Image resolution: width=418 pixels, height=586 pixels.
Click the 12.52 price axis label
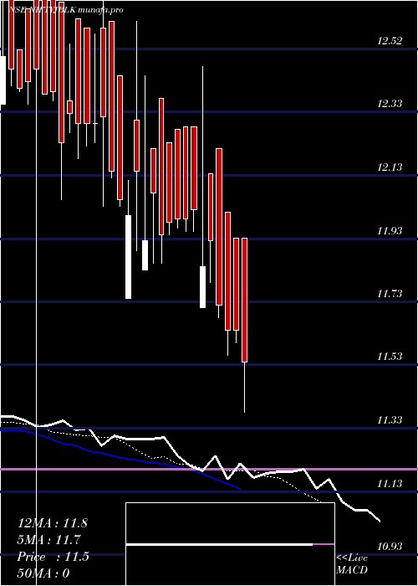click(x=390, y=41)
